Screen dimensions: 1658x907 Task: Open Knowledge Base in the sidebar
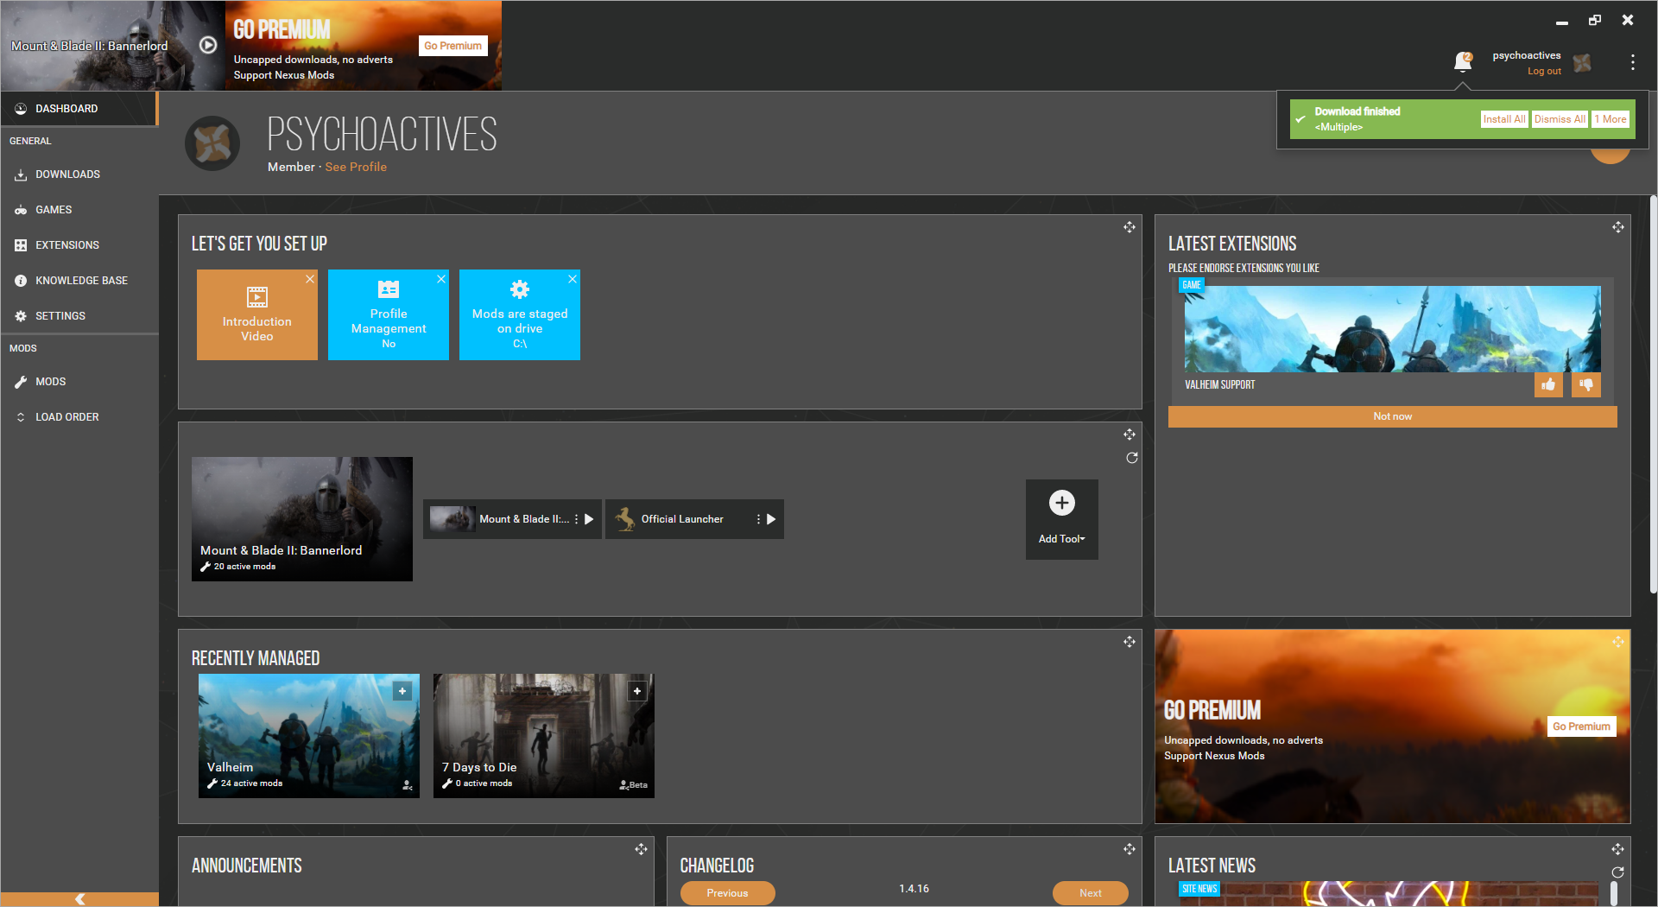point(79,281)
